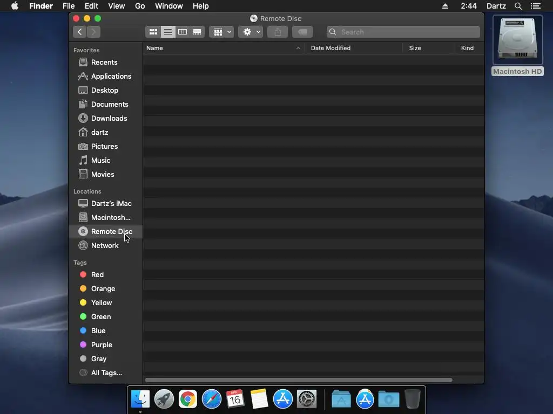The width and height of the screenshot is (553, 414).
Task: Click the Edit Tags toolbar button
Action: [x=302, y=32]
